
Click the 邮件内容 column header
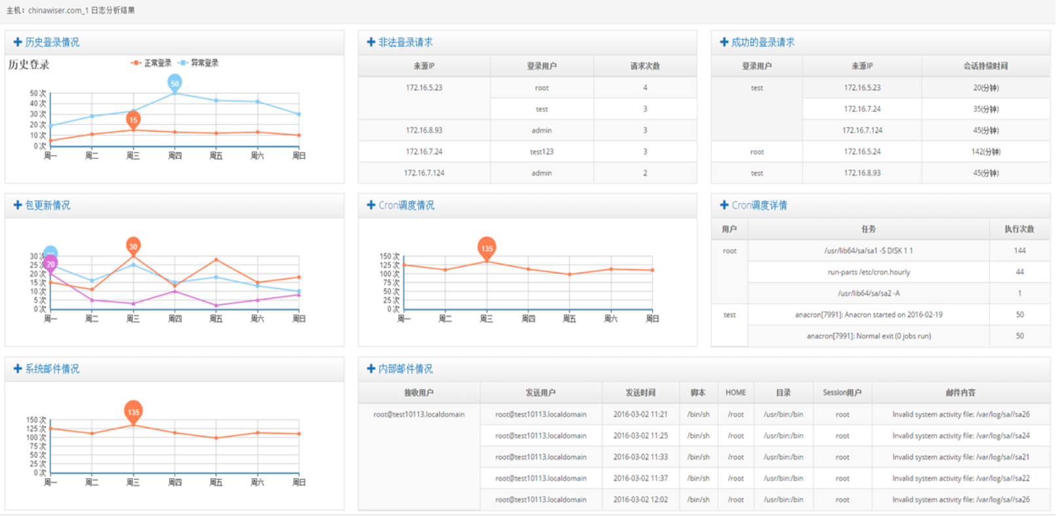[960, 392]
